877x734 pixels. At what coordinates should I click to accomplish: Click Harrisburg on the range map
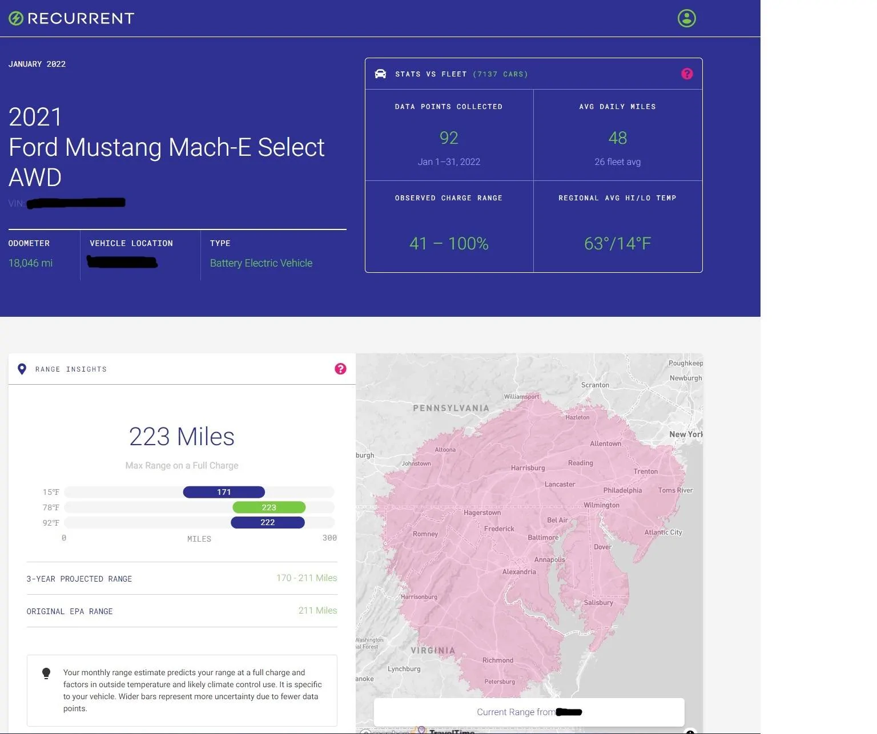528,468
